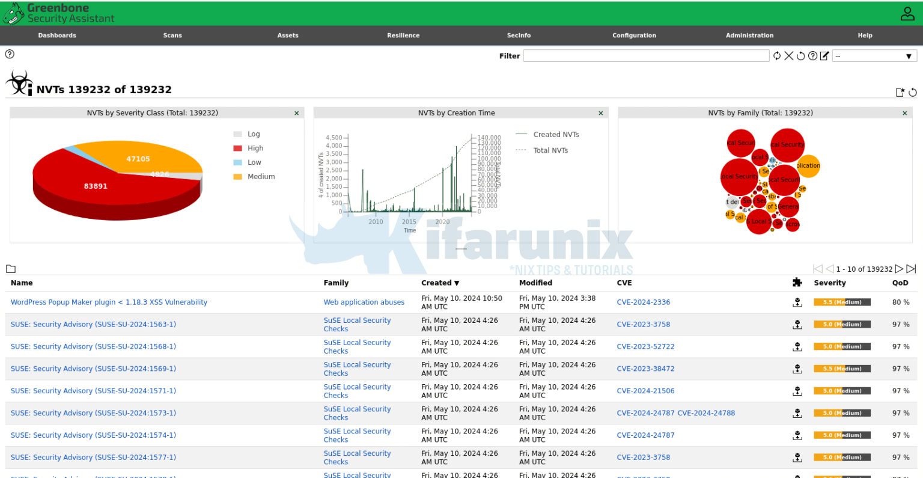
Task: Open filter help via the question mark icon
Action: [812, 56]
